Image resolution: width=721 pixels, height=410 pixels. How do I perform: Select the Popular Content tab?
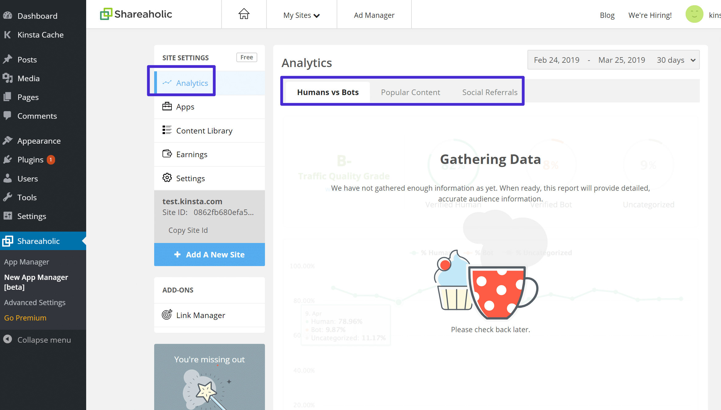[411, 92]
